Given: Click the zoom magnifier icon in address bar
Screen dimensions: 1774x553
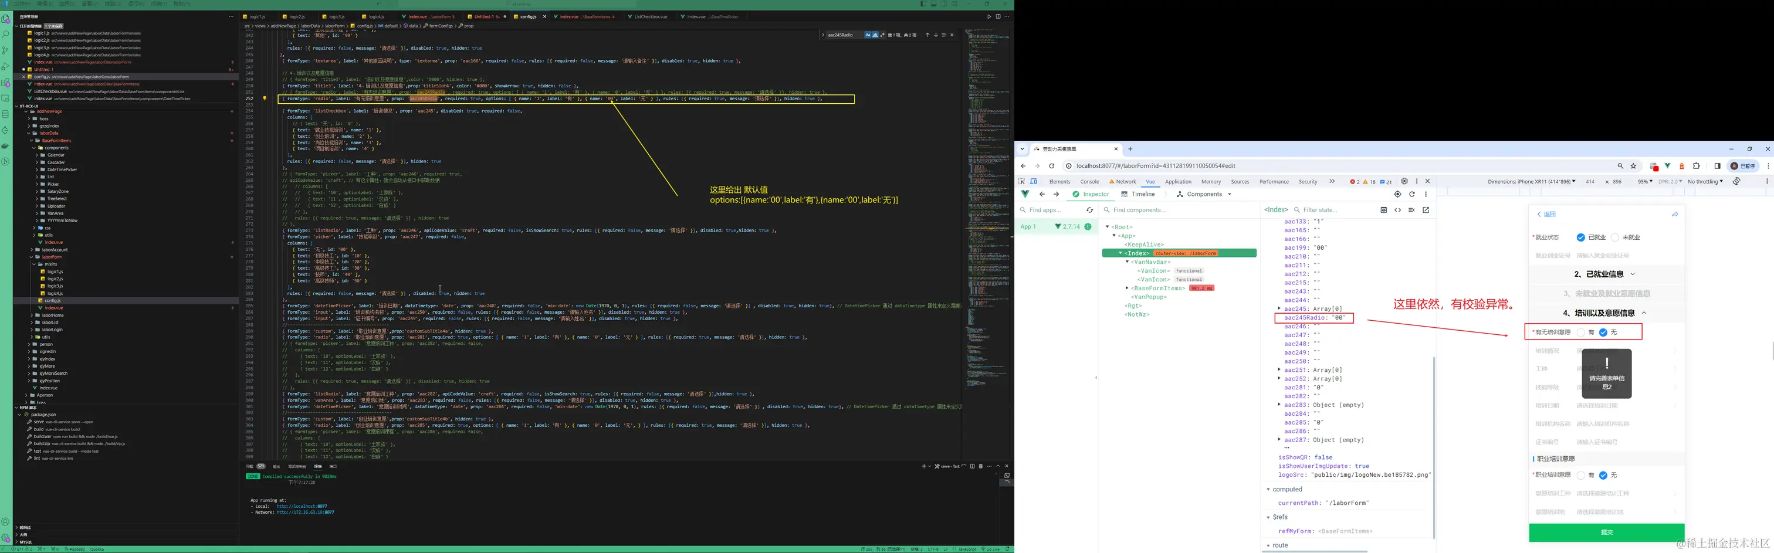Looking at the screenshot, I should click(x=1620, y=166).
